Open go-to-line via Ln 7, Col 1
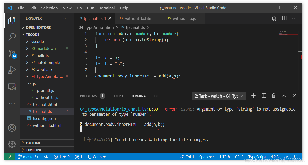308x165 pixels. pos(185,157)
